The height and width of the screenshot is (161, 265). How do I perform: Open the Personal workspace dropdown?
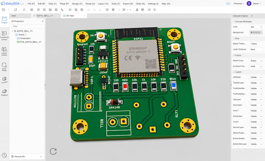click(x=238, y=4)
